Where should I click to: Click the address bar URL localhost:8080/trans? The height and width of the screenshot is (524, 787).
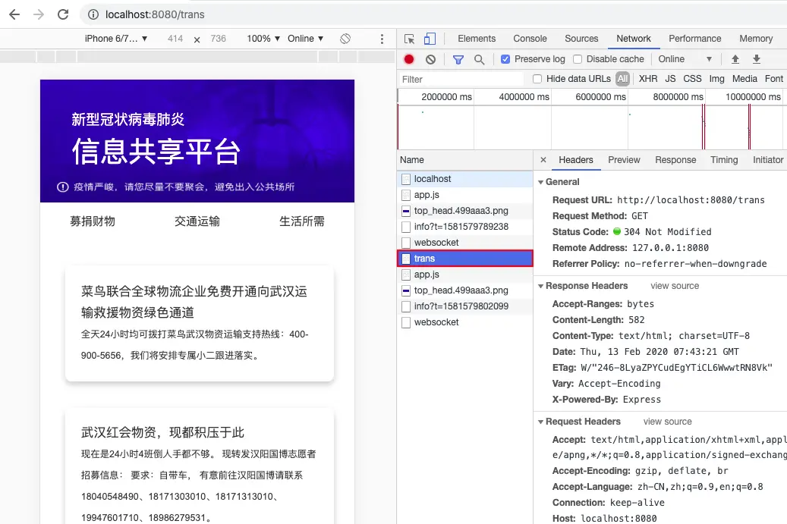[x=155, y=14]
